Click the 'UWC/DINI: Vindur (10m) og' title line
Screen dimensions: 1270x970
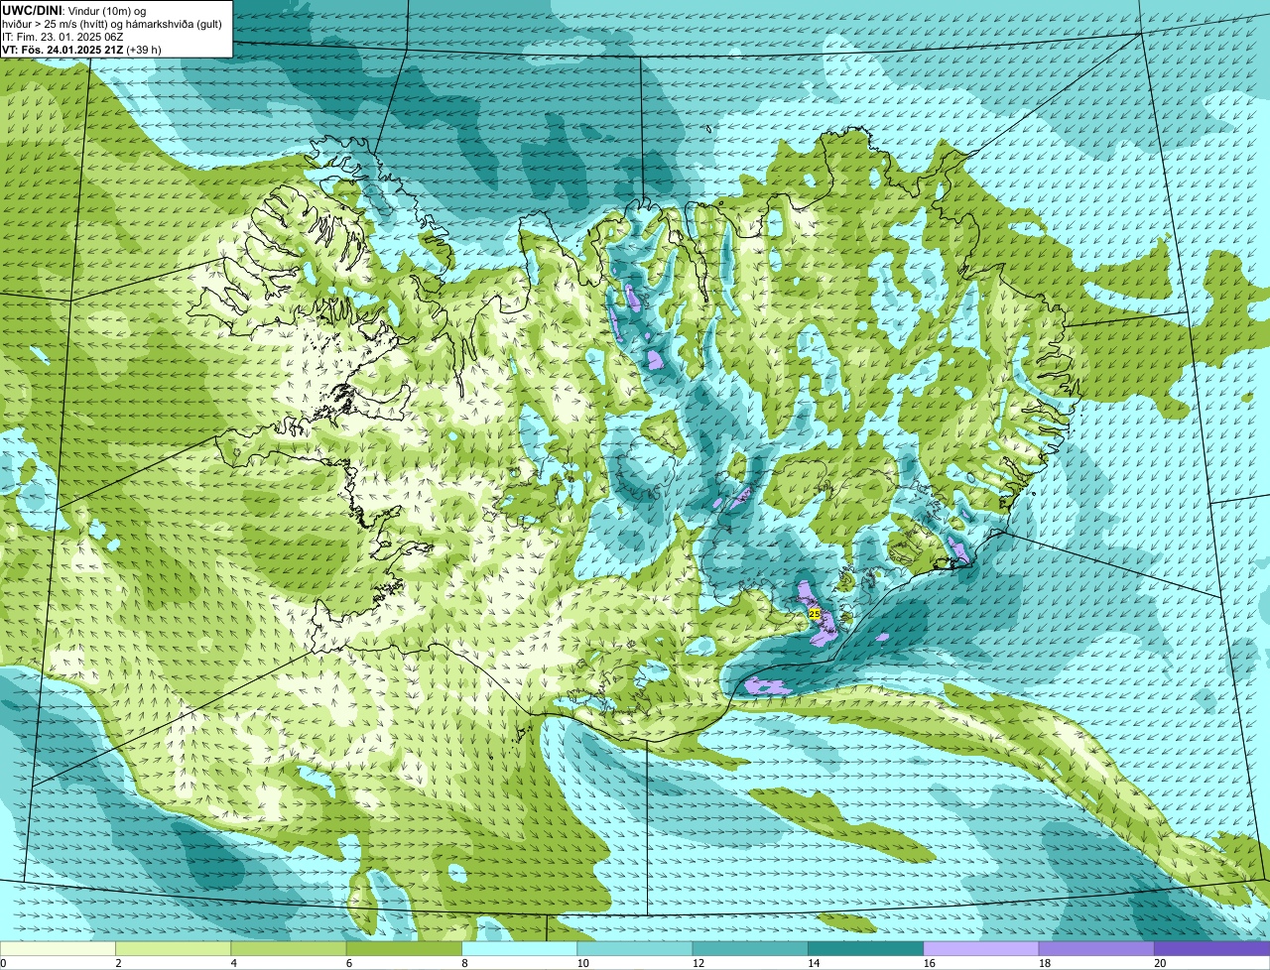pos(73,10)
